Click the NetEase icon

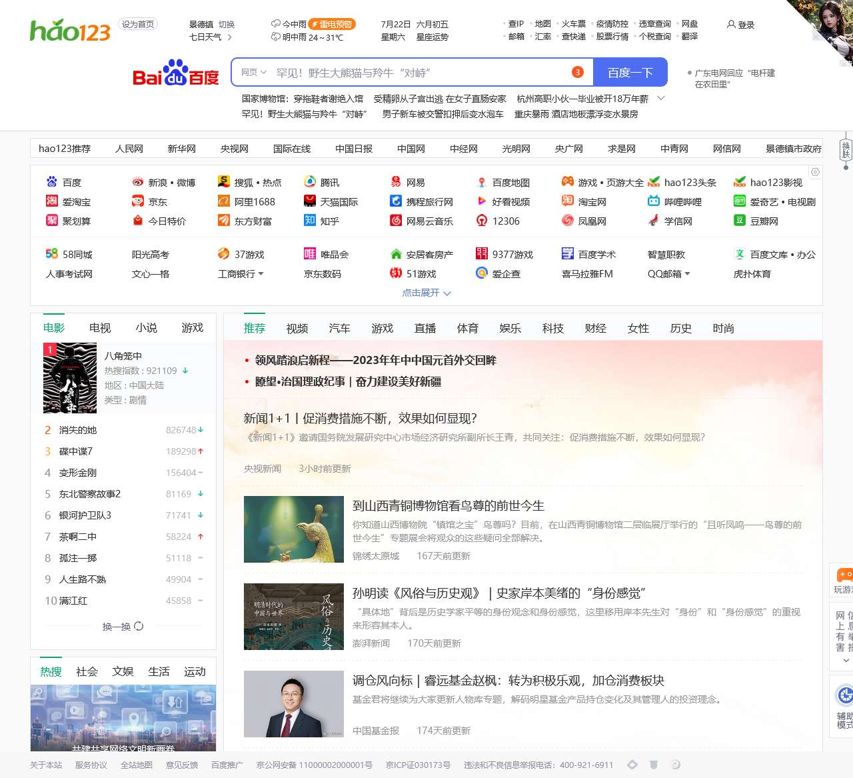[396, 182]
